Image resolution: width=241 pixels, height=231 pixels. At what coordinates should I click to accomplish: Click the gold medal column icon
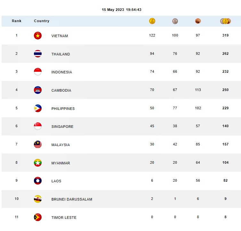click(152, 21)
